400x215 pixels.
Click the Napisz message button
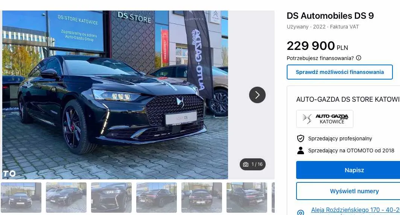point(348,170)
